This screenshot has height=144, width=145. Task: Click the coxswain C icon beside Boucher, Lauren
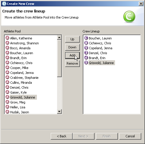[x=86, y=38]
